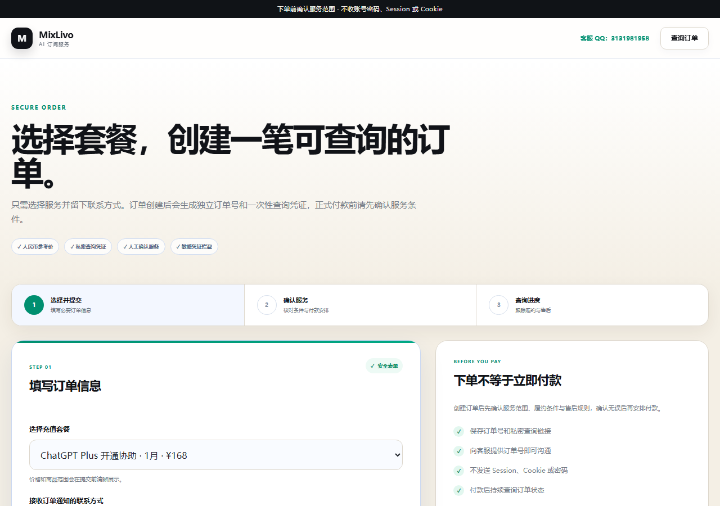
Task: Click the 人民币参考价 badge
Action: point(35,247)
